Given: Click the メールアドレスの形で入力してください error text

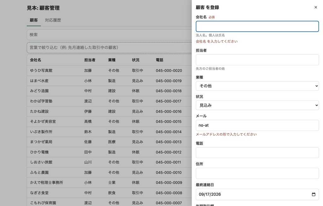Looking at the screenshot, I should click(x=226, y=134).
